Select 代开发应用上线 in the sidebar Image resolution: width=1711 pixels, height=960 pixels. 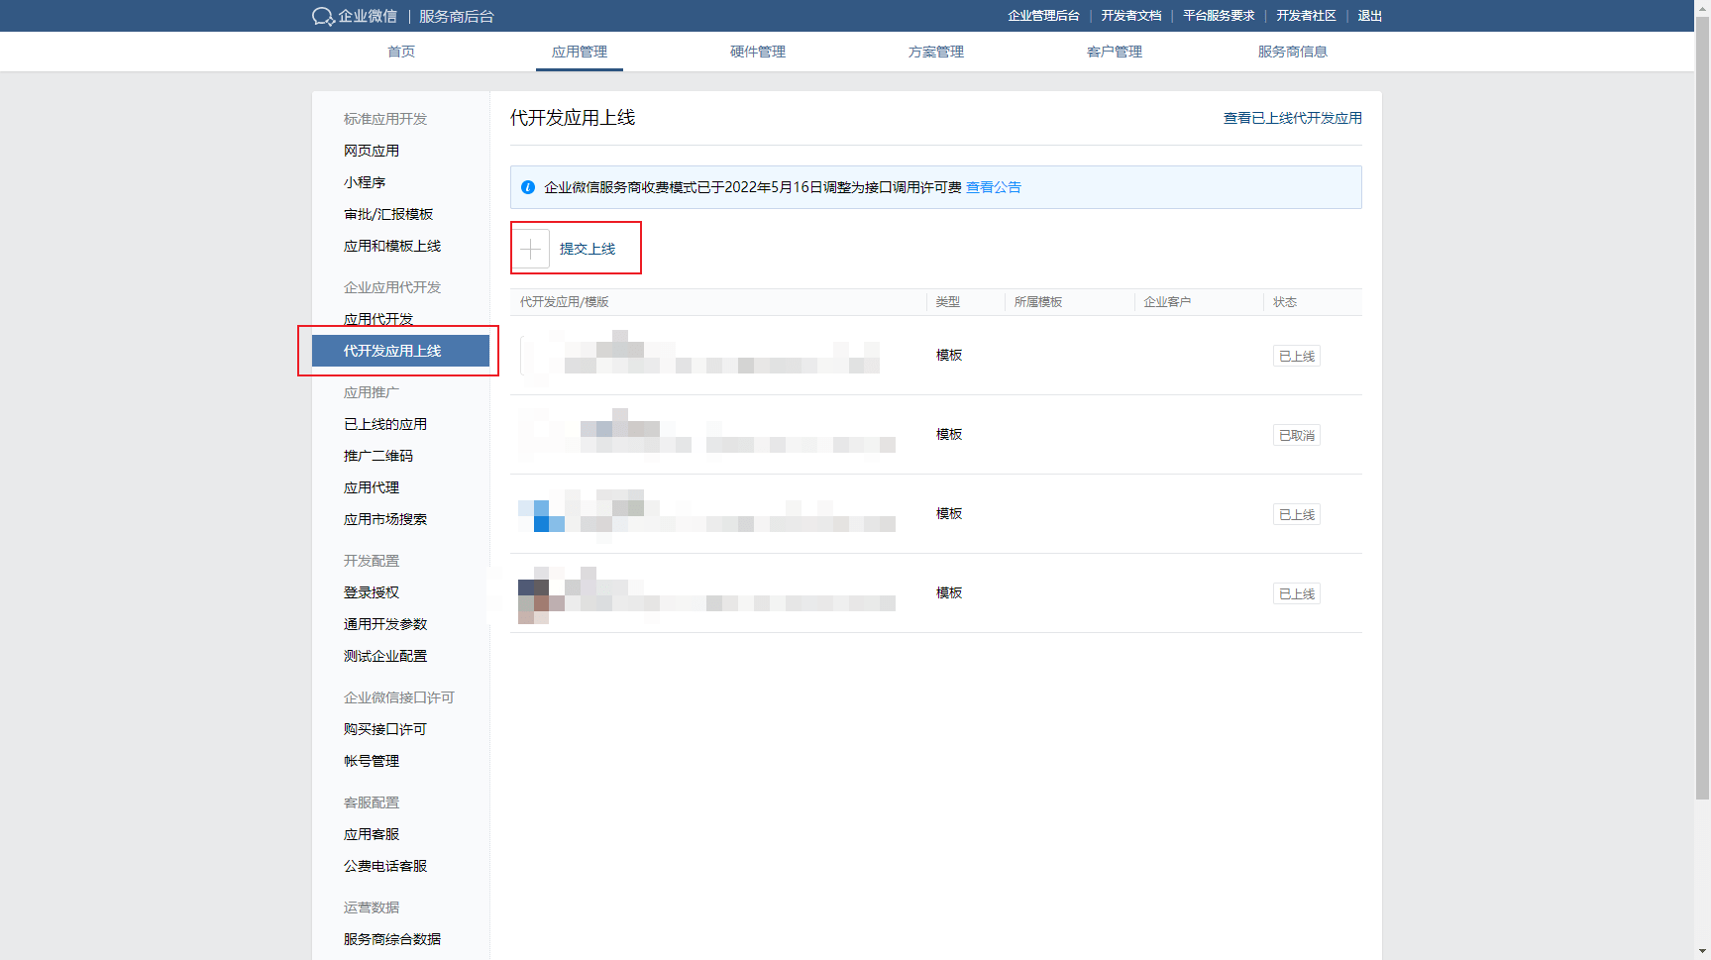point(392,351)
